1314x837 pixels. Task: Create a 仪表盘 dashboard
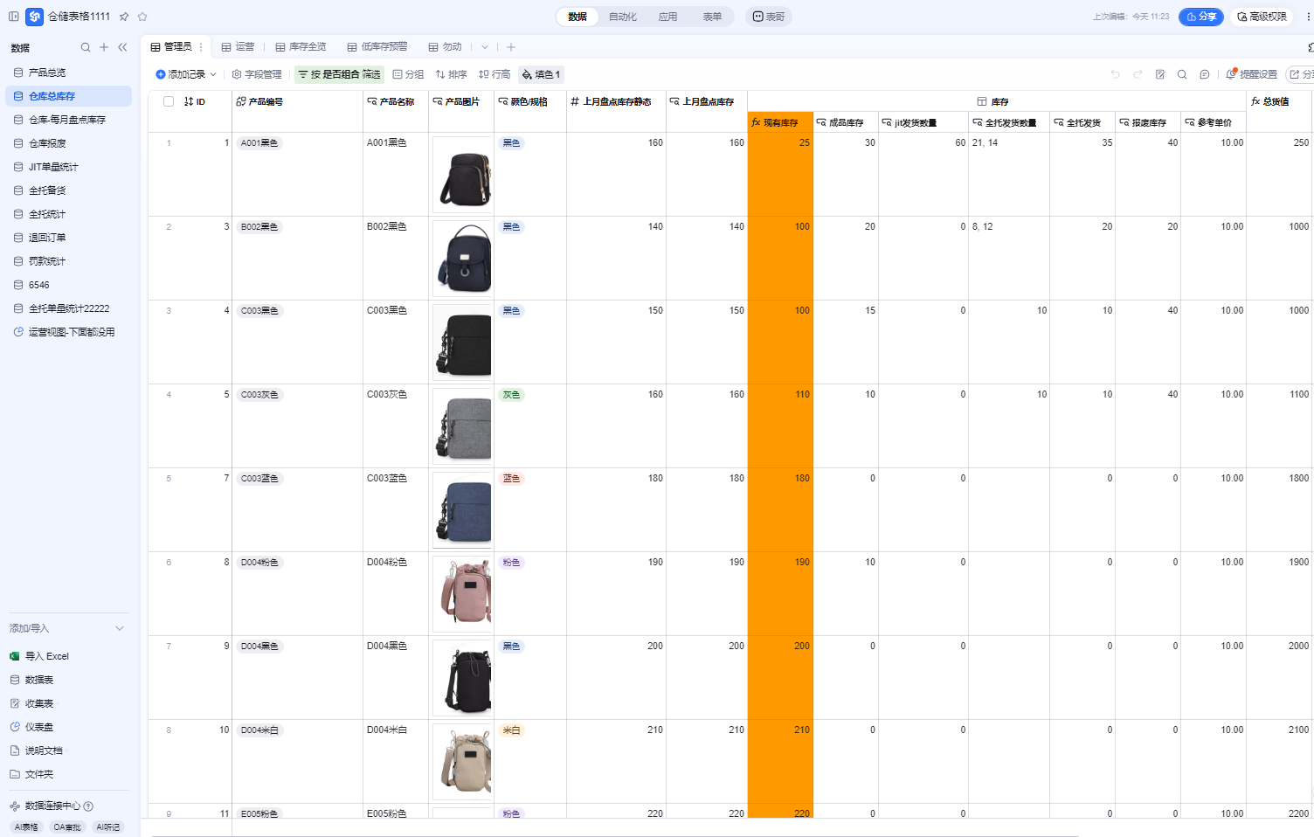pos(39,727)
